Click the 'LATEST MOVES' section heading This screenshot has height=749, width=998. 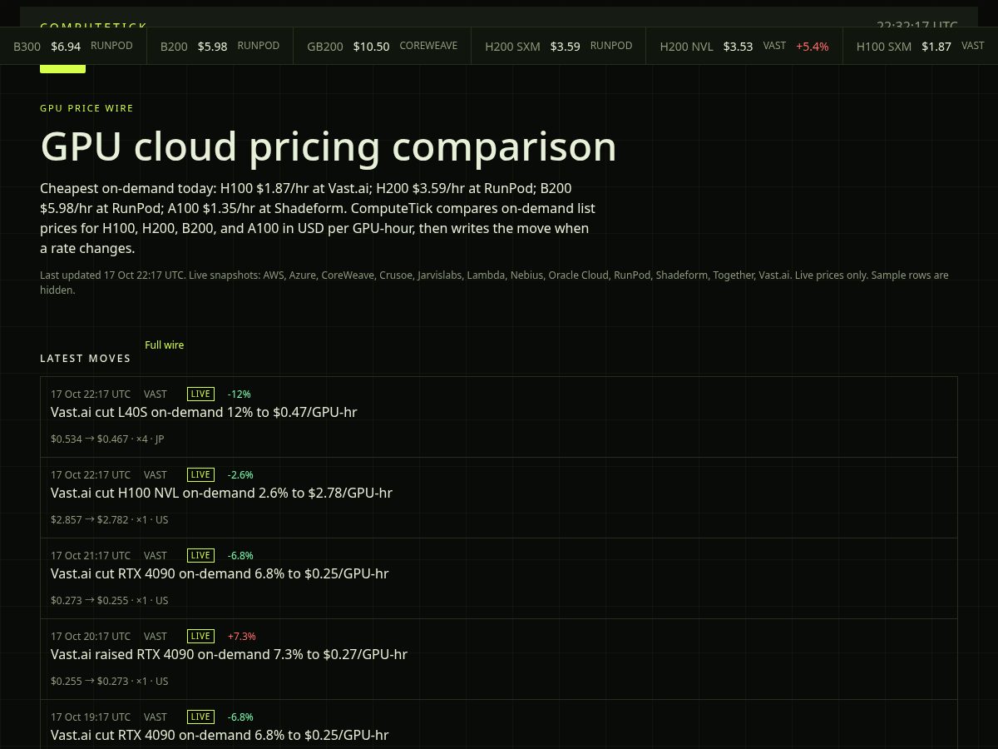click(x=86, y=359)
